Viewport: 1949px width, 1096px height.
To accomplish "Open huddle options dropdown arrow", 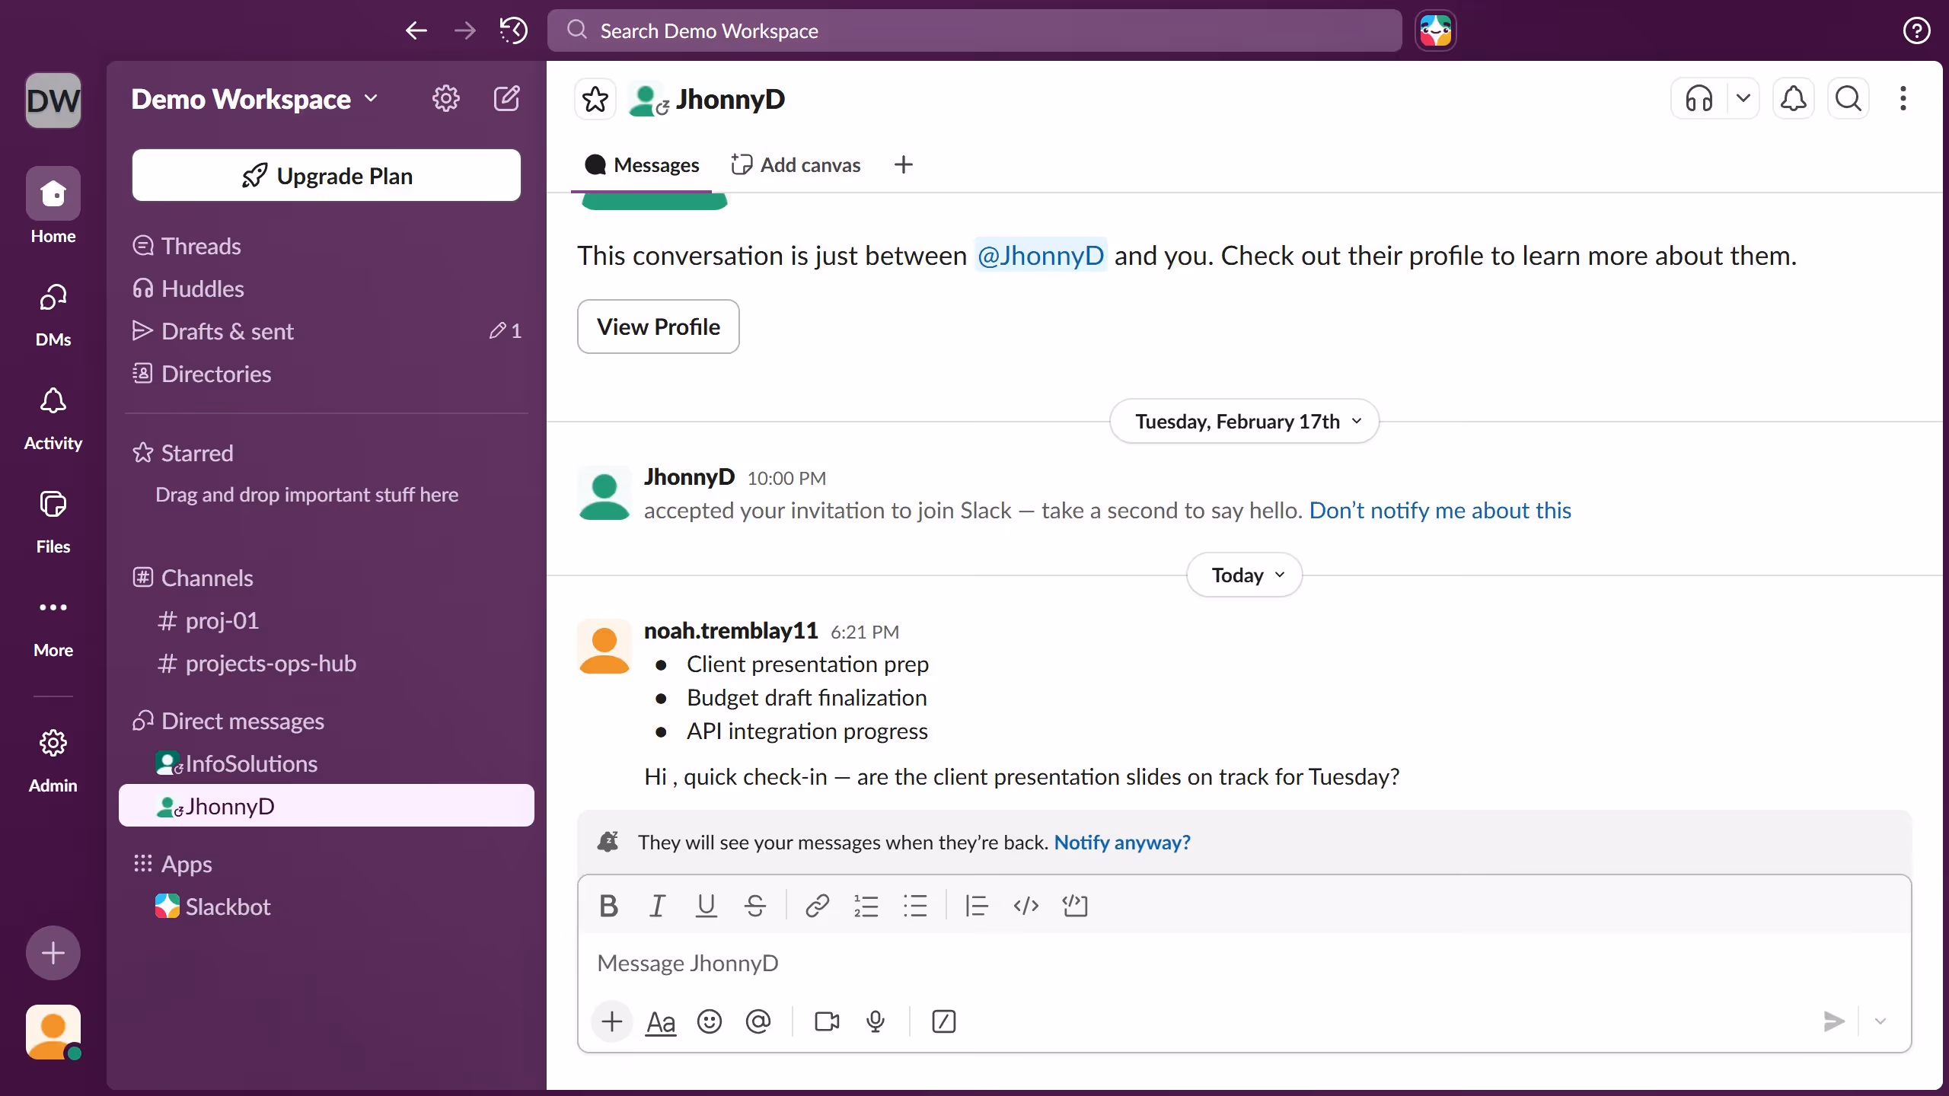I will click(x=1743, y=99).
